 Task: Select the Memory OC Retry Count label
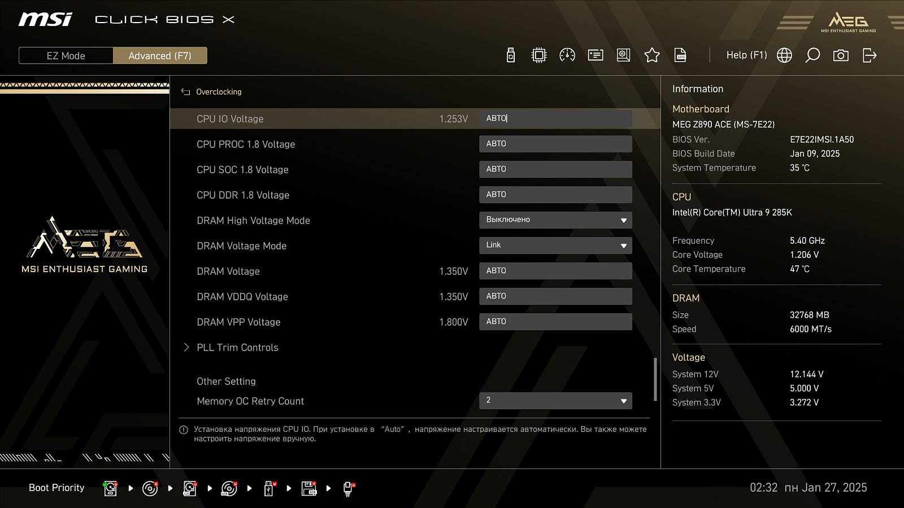click(x=250, y=401)
